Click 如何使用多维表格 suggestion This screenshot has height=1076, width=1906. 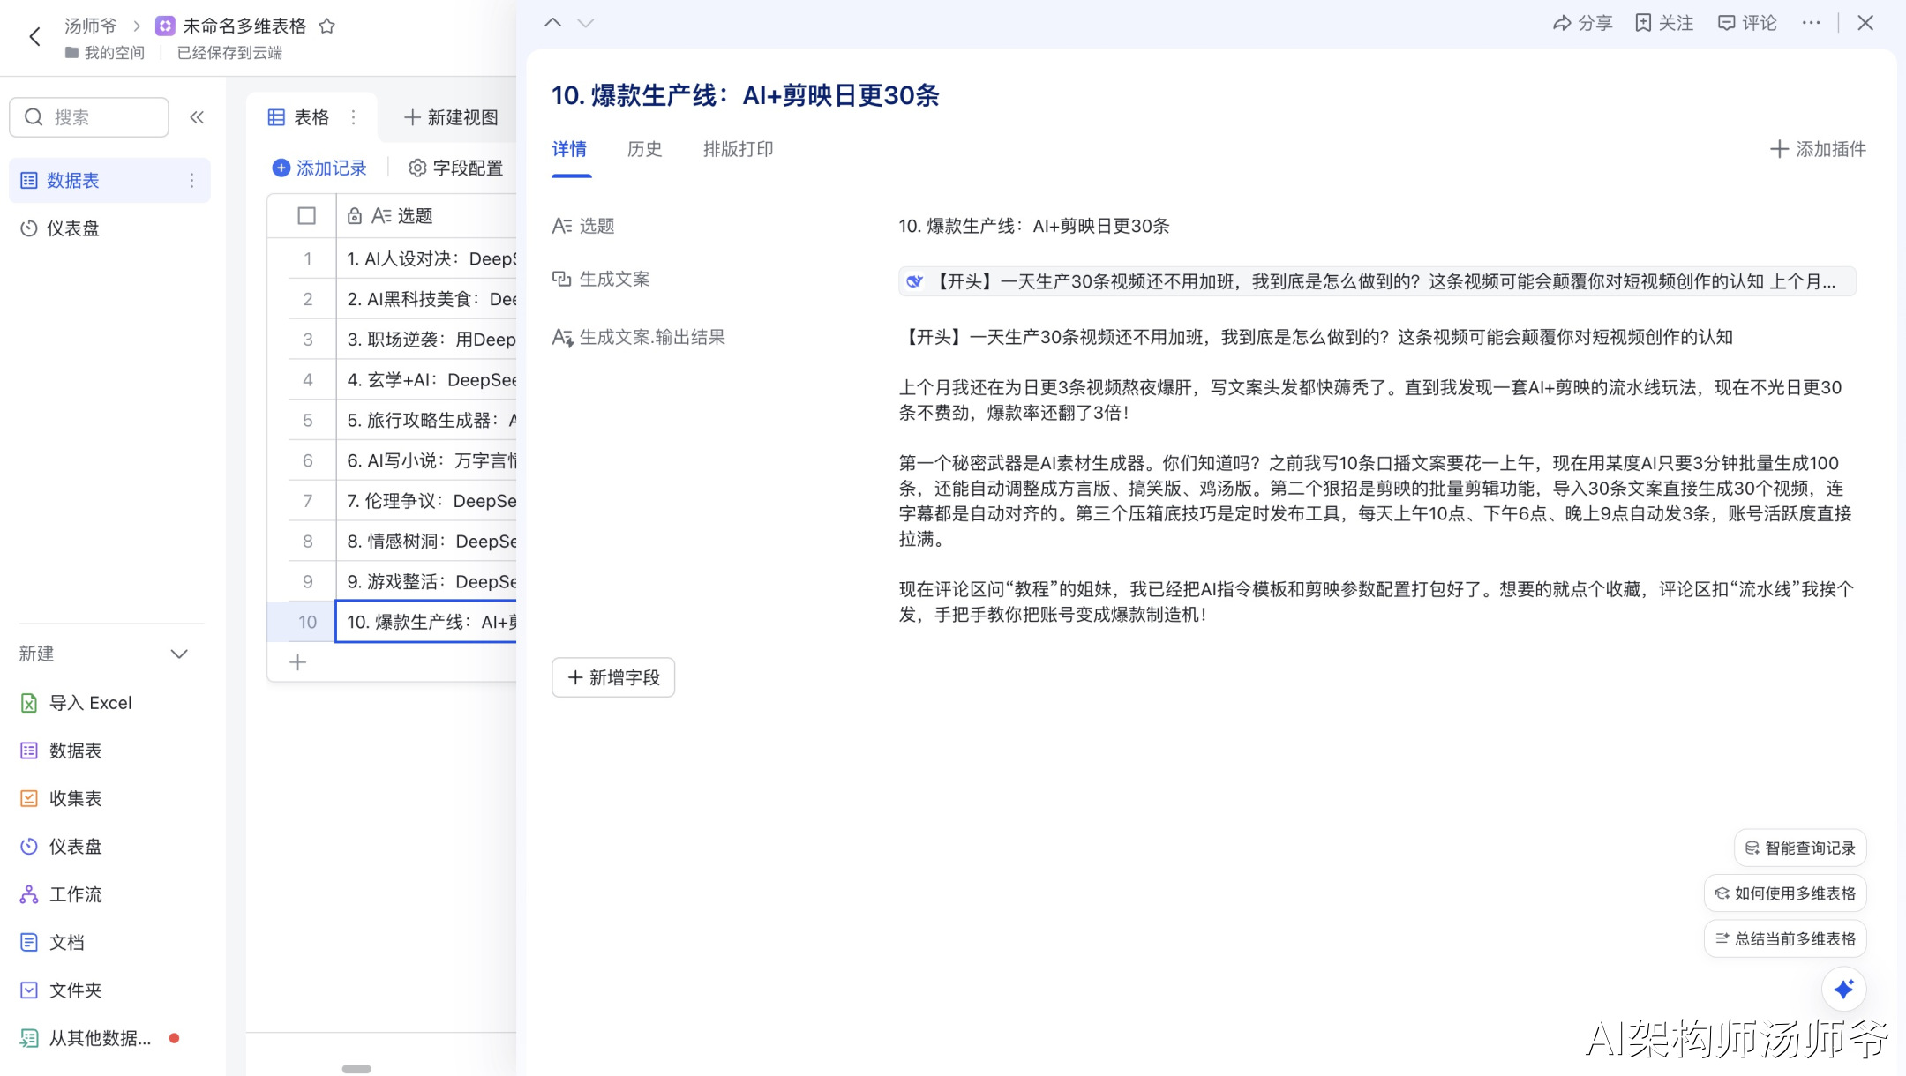[1785, 893]
